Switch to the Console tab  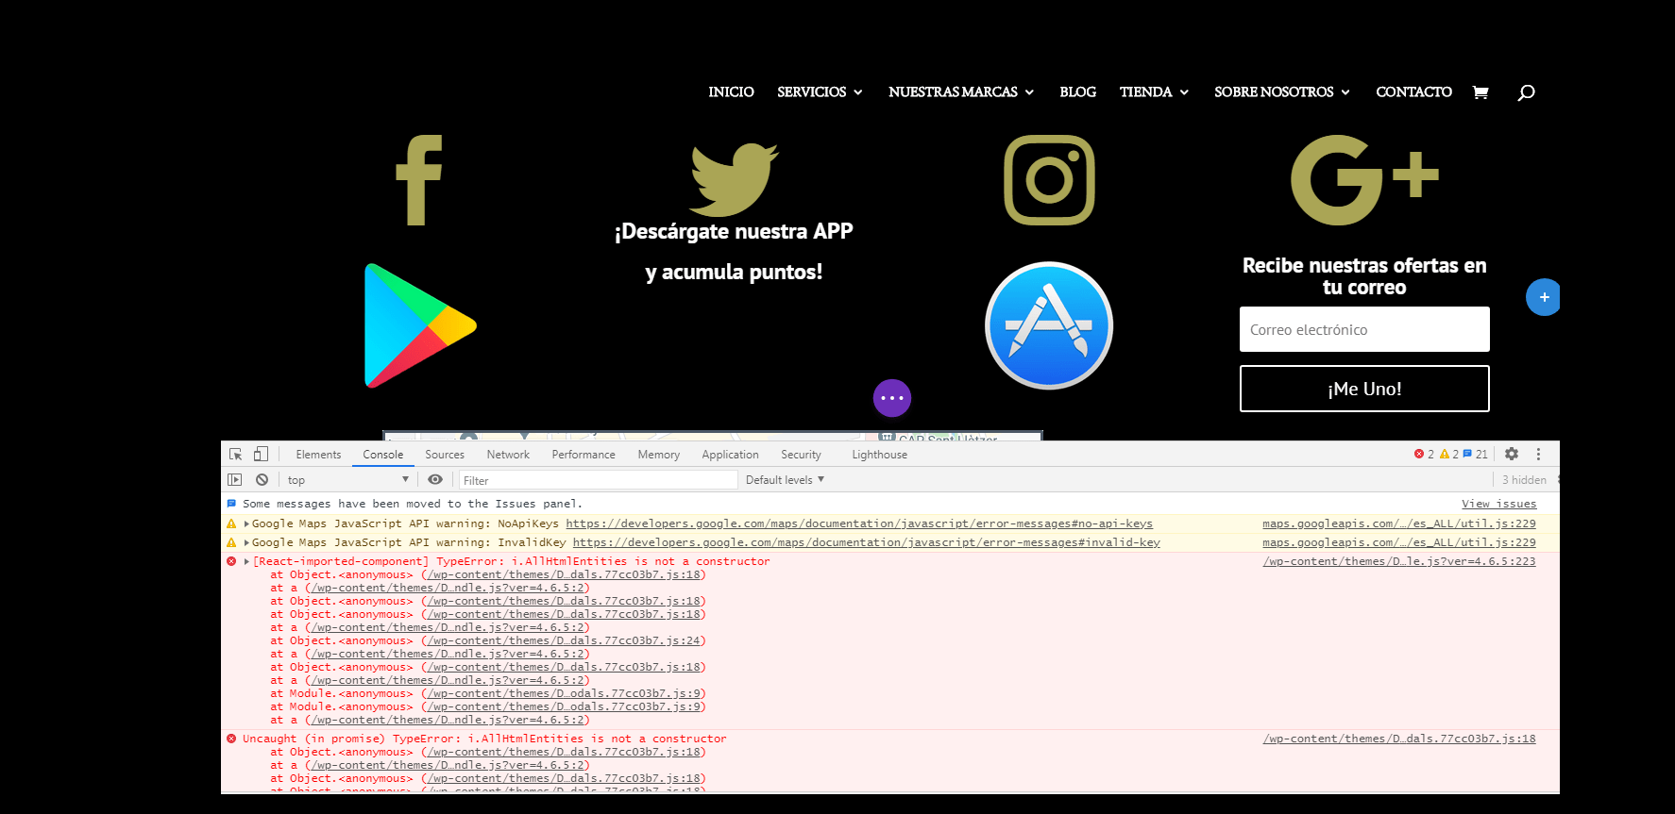tap(383, 454)
